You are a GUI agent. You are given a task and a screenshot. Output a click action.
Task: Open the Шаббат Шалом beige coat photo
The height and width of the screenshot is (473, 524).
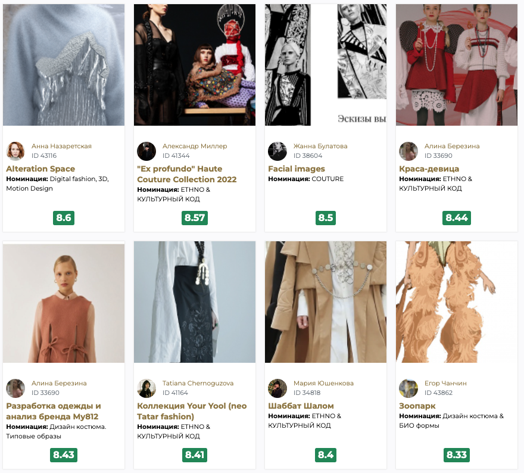(326, 302)
